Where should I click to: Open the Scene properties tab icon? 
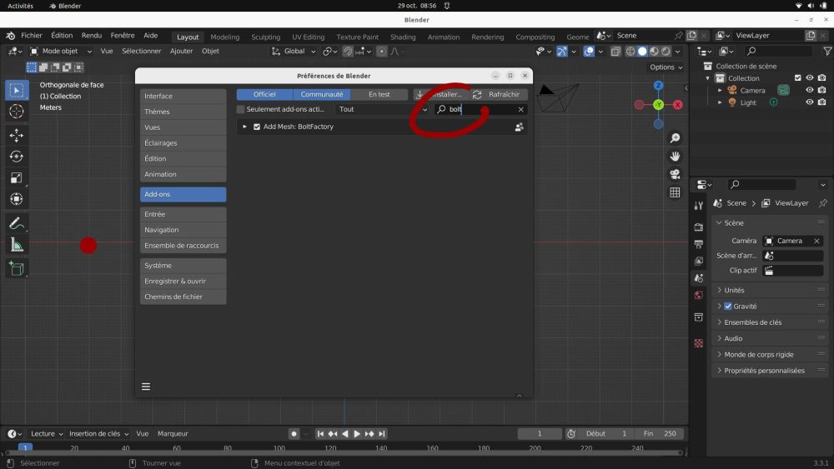click(x=699, y=278)
